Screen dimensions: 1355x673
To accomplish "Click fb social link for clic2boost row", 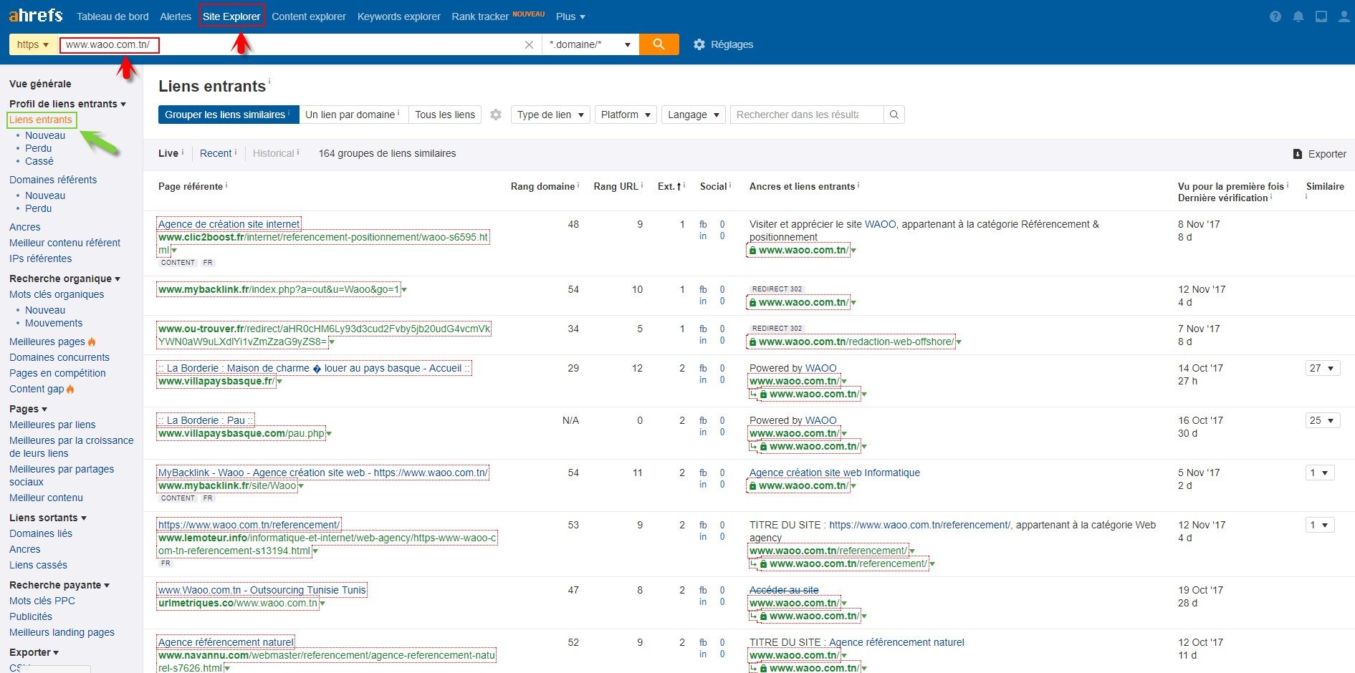I will tap(703, 224).
